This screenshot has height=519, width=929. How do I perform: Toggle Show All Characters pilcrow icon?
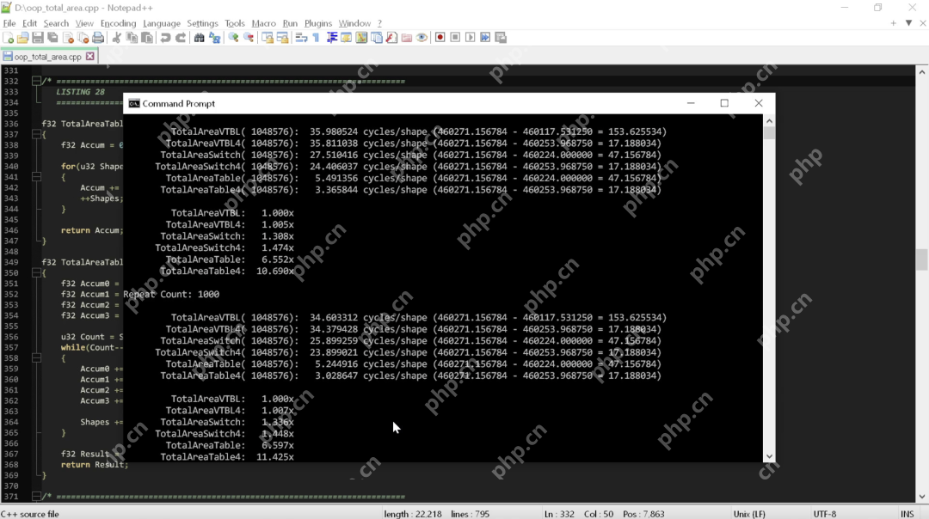(x=316, y=38)
